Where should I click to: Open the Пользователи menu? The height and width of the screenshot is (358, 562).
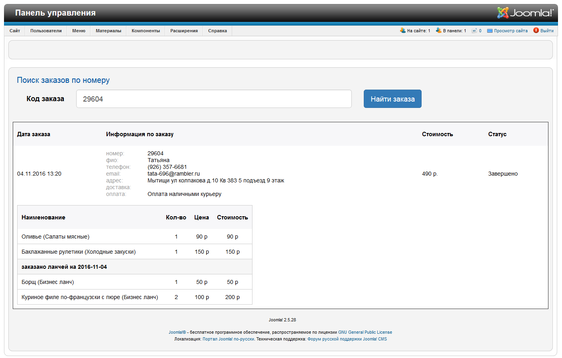(x=46, y=31)
